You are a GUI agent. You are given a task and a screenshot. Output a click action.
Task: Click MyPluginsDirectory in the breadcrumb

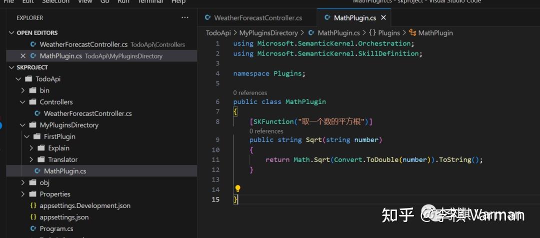coord(268,33)
